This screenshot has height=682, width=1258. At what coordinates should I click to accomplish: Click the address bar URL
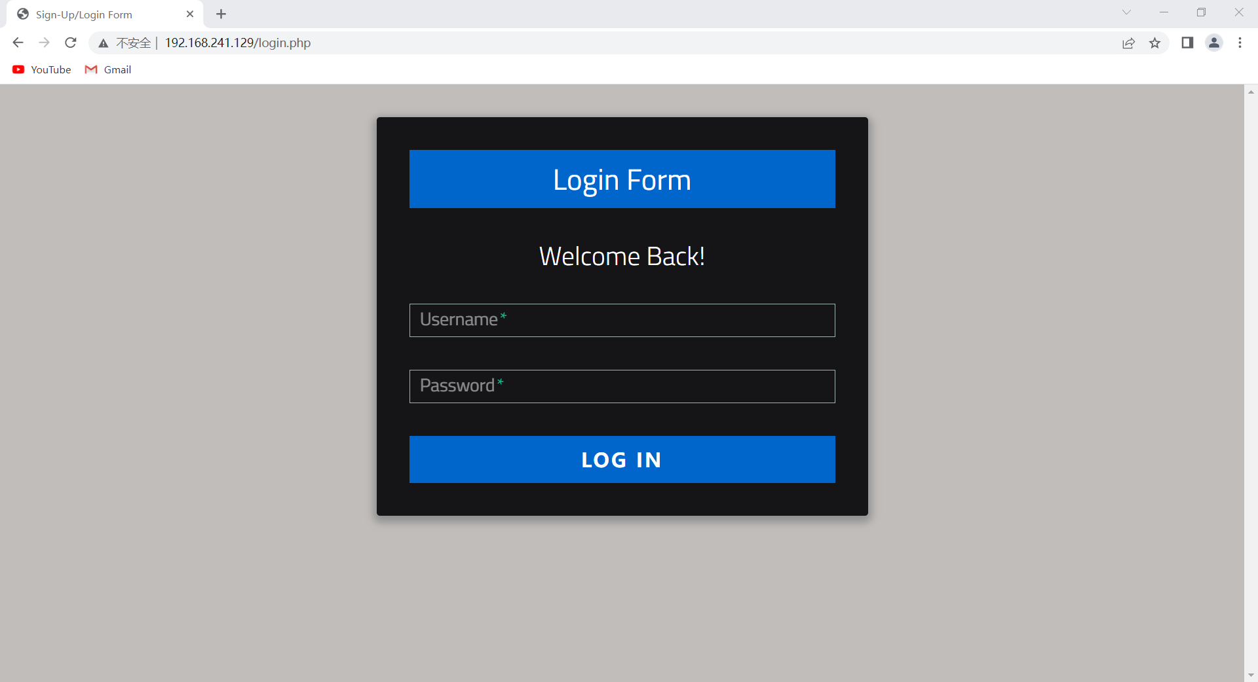coord(238,43)
